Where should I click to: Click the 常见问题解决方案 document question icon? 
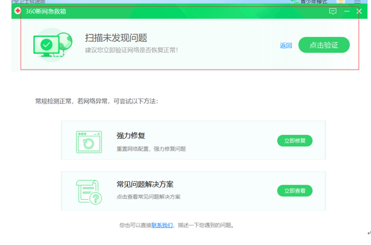coord(89,192)
